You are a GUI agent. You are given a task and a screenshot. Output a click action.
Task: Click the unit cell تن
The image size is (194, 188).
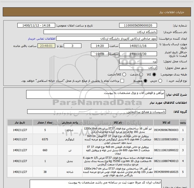pos(70,150)
